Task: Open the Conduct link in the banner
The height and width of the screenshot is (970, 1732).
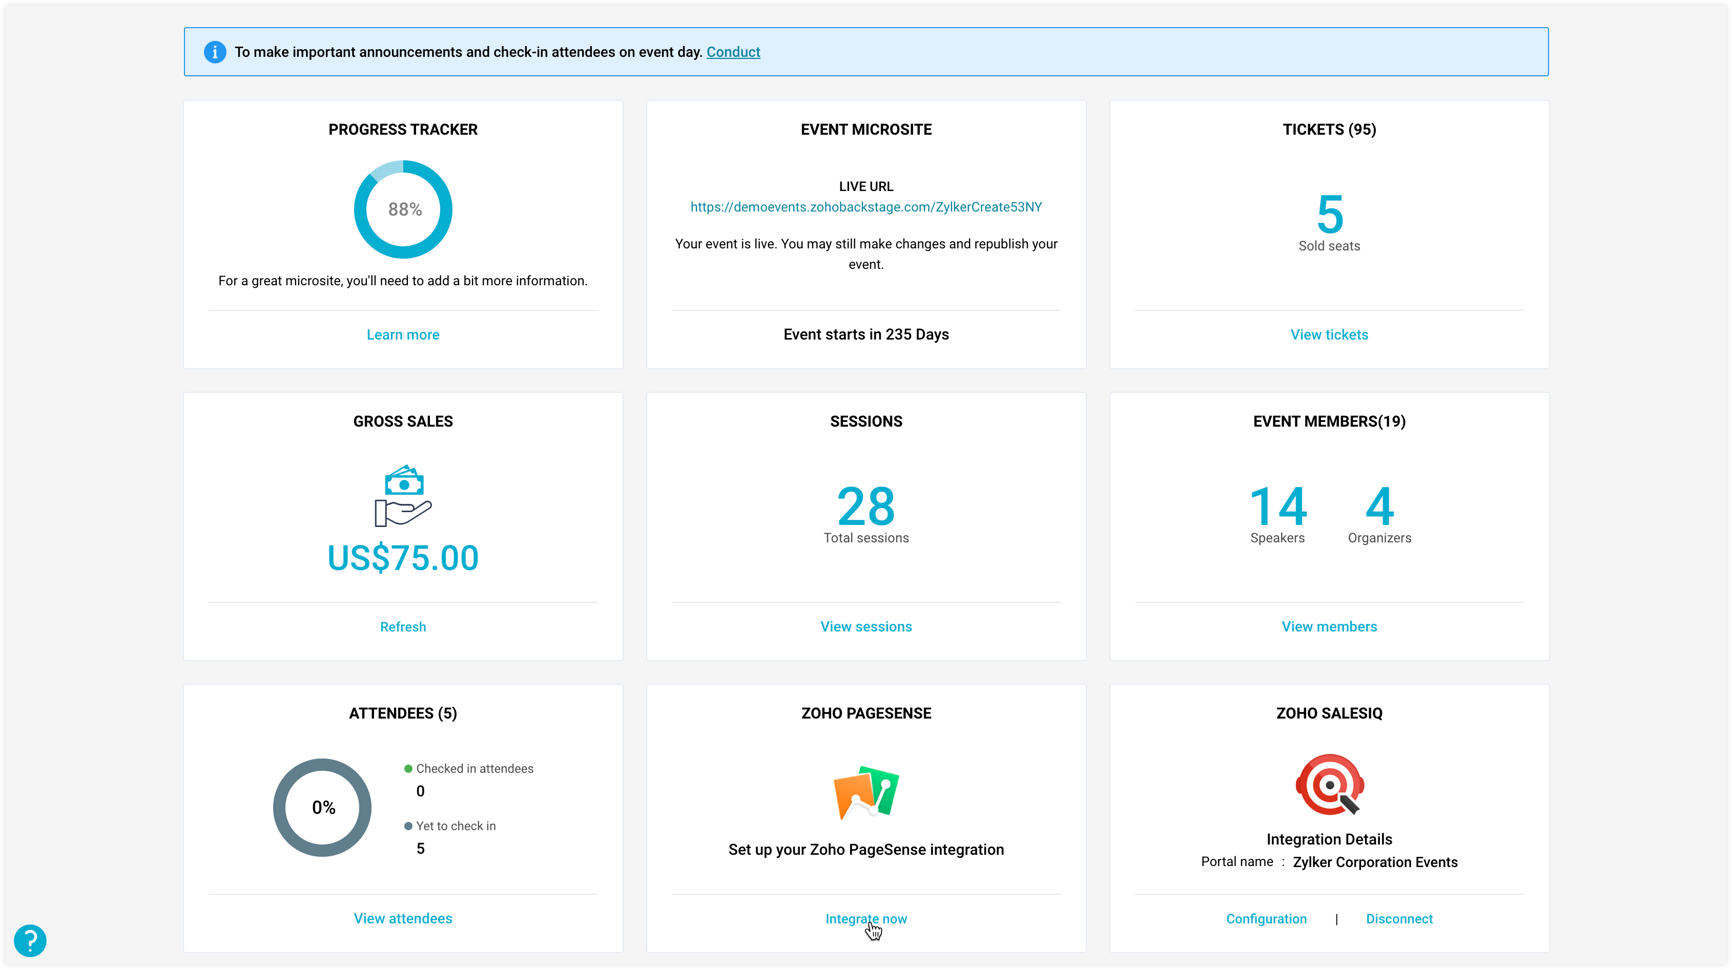Action: coord(733,52)
